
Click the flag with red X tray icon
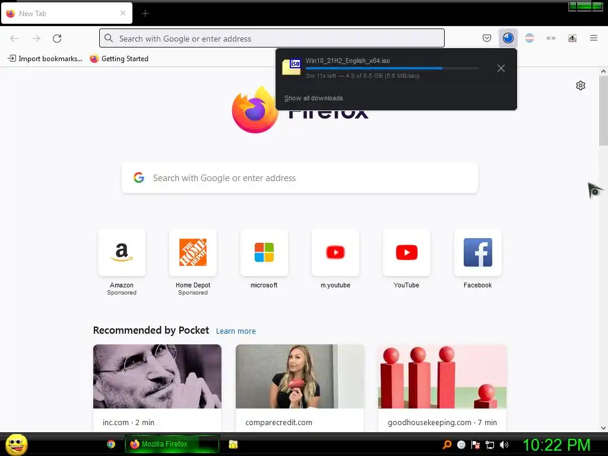pyautogui.click(x=476, y=445)
